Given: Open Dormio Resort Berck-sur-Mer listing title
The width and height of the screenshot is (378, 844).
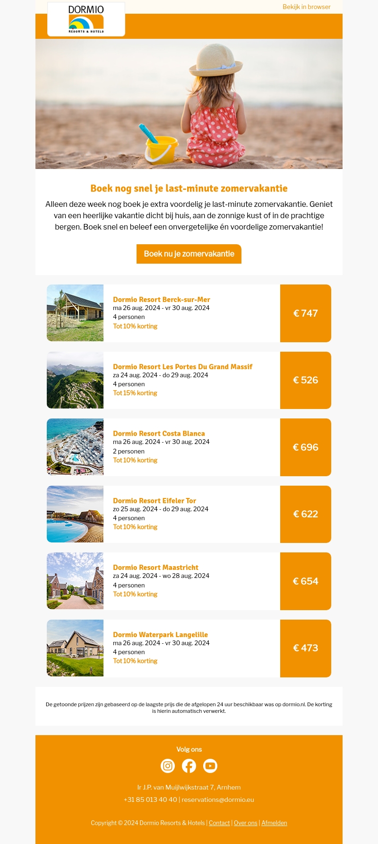Looking at the screenshot, I should 162,300.
